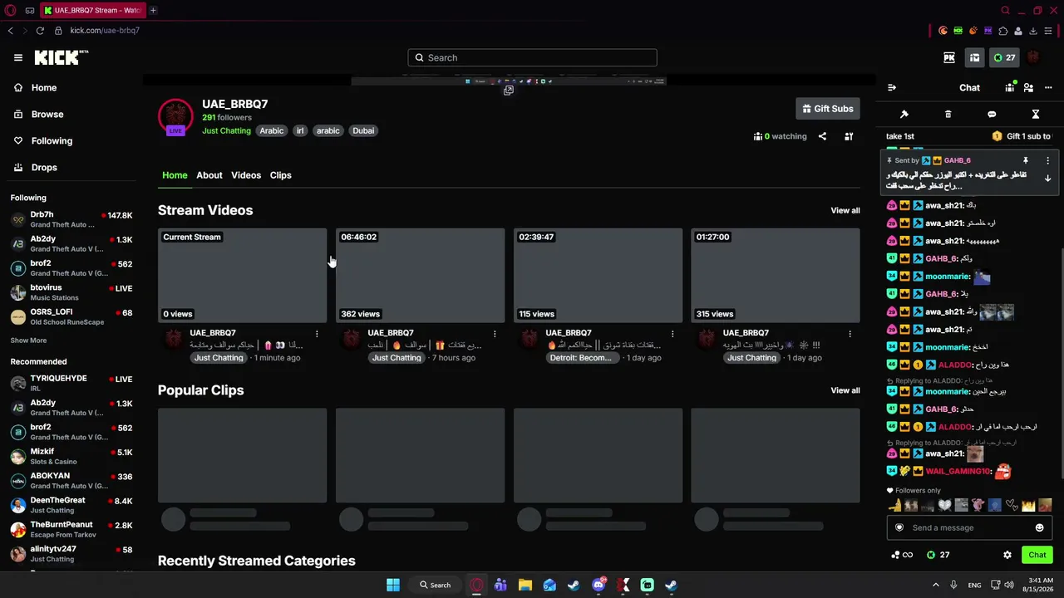
Task: Open pinned message options menu
Action: click(1047, 160)
